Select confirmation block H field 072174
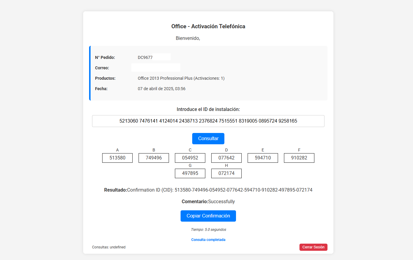413x260 pixels. point(226,173)
